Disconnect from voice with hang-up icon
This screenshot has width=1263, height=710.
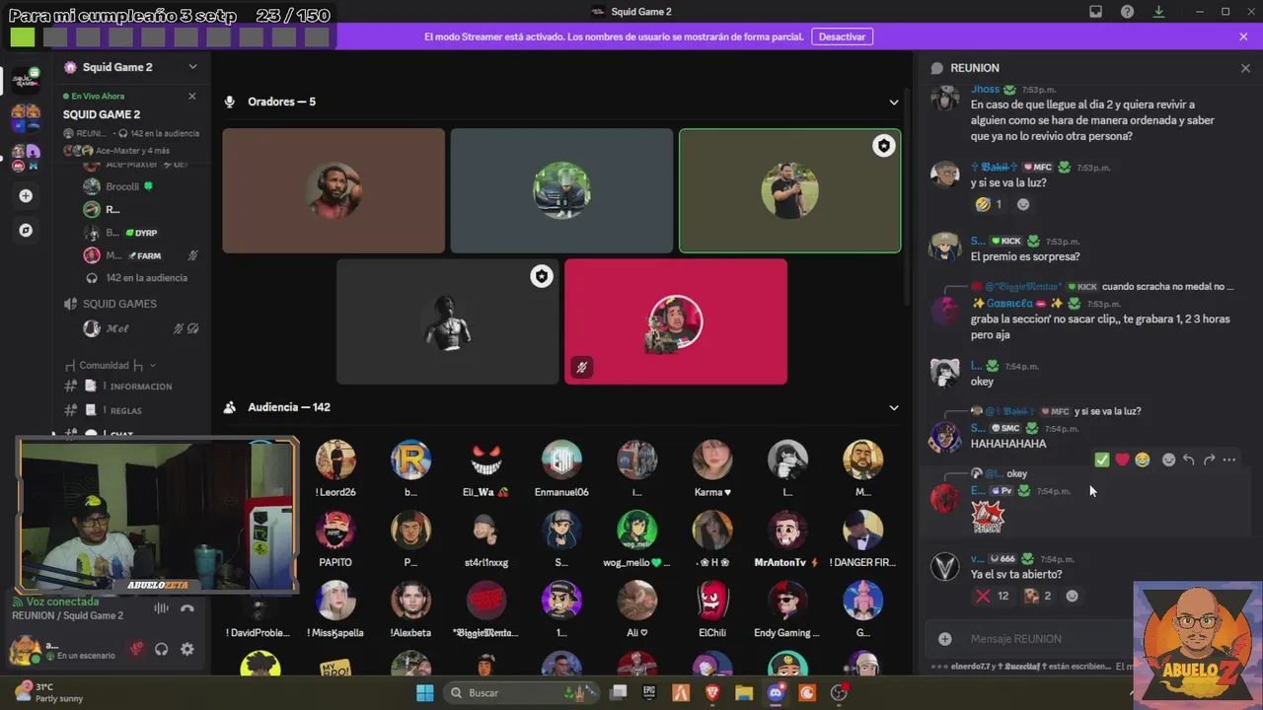coord(187,608)
